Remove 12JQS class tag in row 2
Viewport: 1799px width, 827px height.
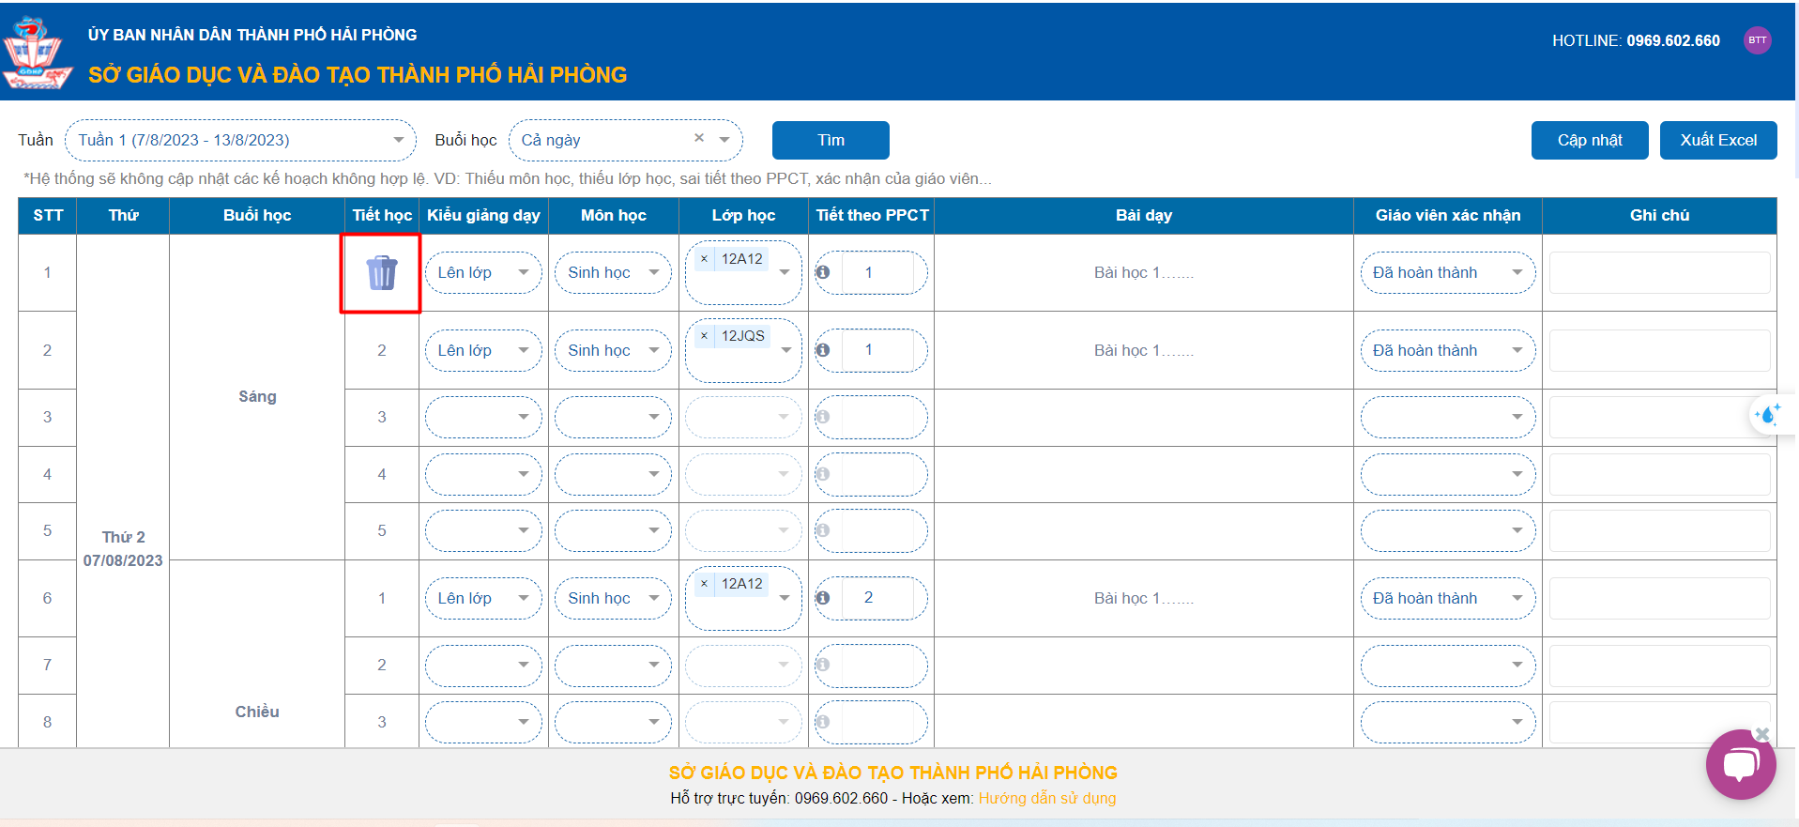(705, 336)
